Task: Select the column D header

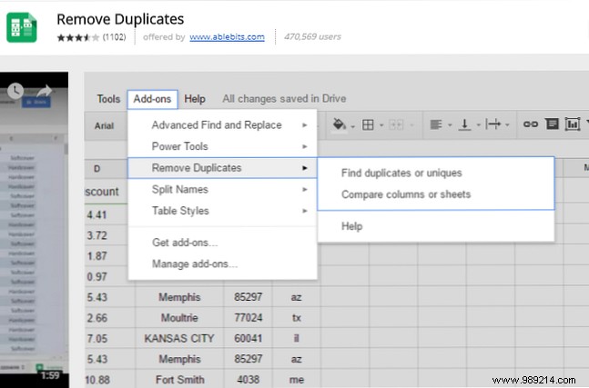Action: coord(107,169)
